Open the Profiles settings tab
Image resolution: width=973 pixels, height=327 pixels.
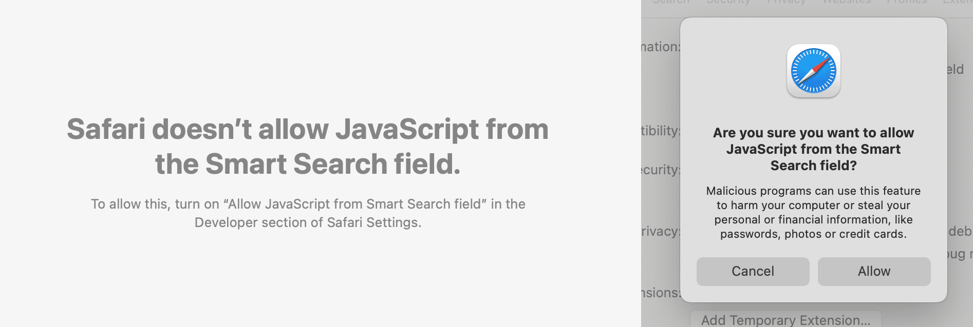pos(907,3)
